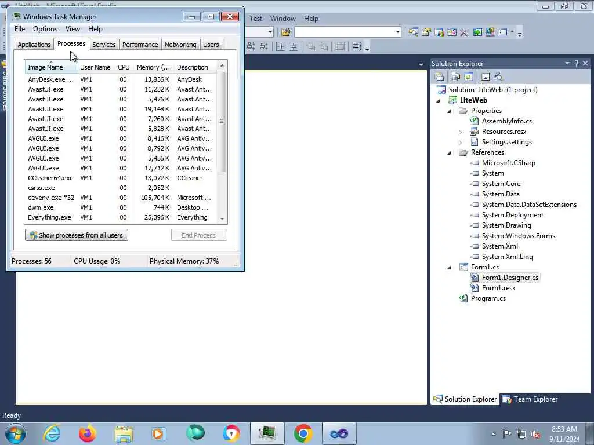The height and width of the screenshot is (445, 594).
Task: Sort processes by the Memory column header
Action: click(153, 67)
